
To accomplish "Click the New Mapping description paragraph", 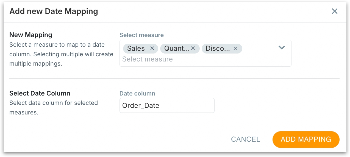I will pyautogui.click(x=61, y=54).
